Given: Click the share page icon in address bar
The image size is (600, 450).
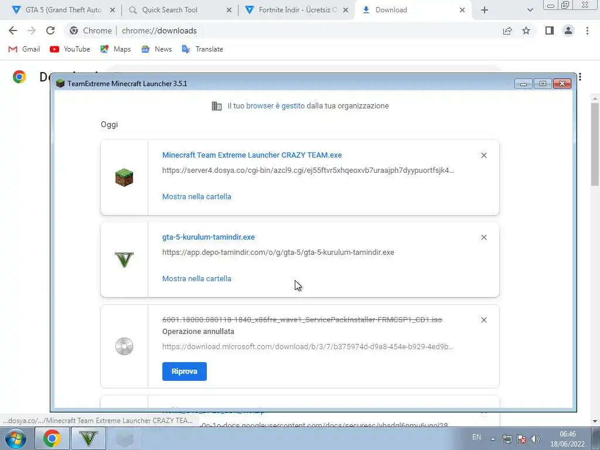Looking at the screenshot, I should coord(507,30).
